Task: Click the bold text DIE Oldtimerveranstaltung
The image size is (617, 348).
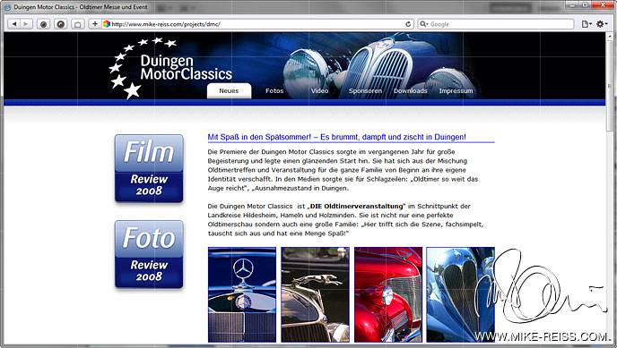Action: point(357,206)
